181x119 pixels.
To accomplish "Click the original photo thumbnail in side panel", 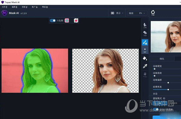I will coord(166,37).
